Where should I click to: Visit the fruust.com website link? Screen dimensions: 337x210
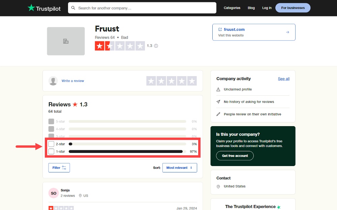(254, 32)
